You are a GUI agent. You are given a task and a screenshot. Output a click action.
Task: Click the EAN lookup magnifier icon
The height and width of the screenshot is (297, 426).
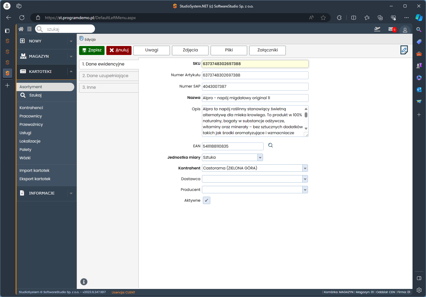pyautogui.click(x=271, y=146)
